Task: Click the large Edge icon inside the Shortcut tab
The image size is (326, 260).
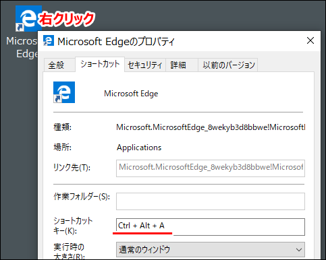Action: pyautogui.click(x=64, y=92)
